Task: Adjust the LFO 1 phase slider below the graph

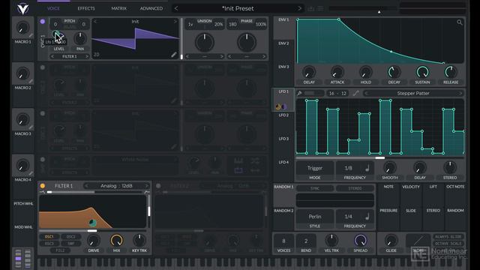Action: click(x=380, y=158)
